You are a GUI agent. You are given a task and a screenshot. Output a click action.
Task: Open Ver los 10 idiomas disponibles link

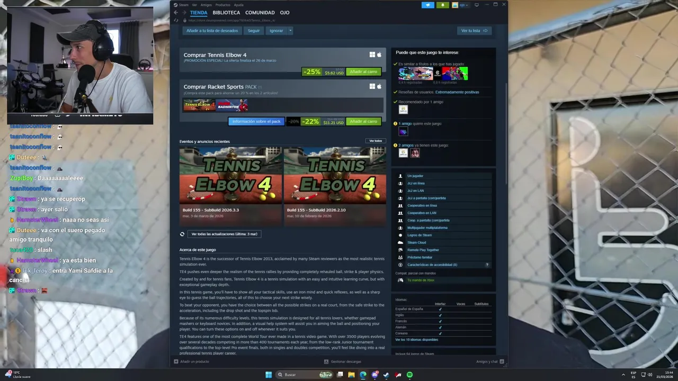click(416, 340)
